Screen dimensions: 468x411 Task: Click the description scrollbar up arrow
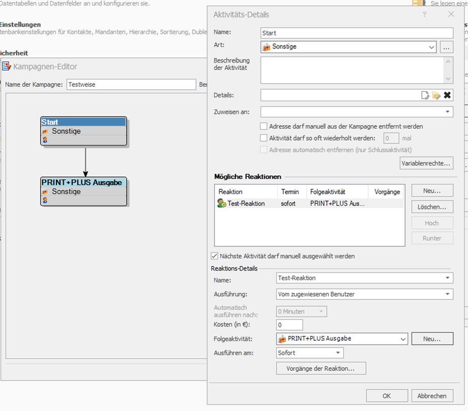(448, 62)
